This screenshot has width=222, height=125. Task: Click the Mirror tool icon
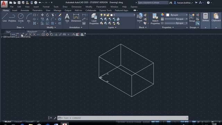pyautogui.click(x=48, y=19)
